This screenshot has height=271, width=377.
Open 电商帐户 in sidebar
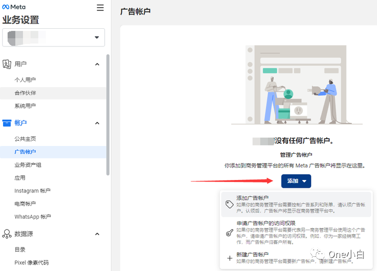53,204
